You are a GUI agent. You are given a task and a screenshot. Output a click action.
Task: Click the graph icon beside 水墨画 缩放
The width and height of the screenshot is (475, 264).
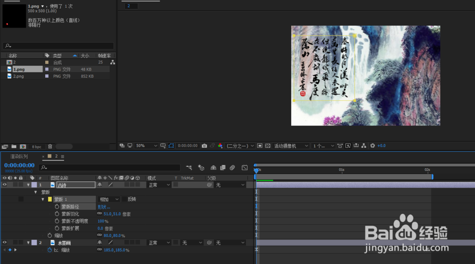56,250
